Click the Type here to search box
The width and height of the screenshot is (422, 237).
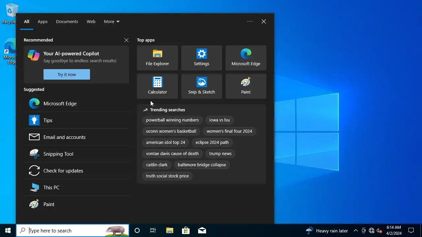pyautogui.click(x=73, y=230)
